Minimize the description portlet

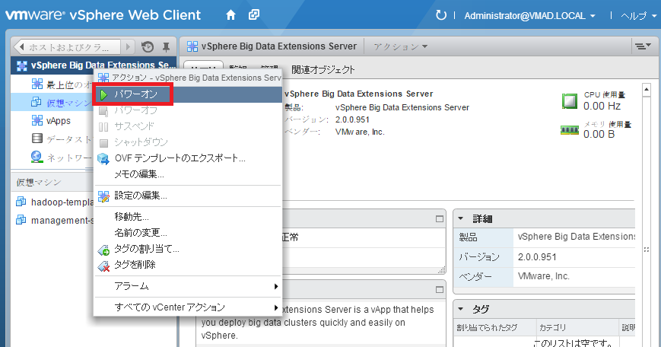[439, 290]
